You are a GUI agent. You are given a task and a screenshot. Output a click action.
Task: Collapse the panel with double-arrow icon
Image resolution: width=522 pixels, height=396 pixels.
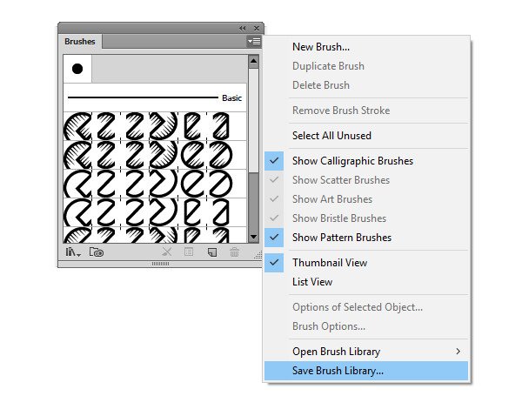(243, 29)
